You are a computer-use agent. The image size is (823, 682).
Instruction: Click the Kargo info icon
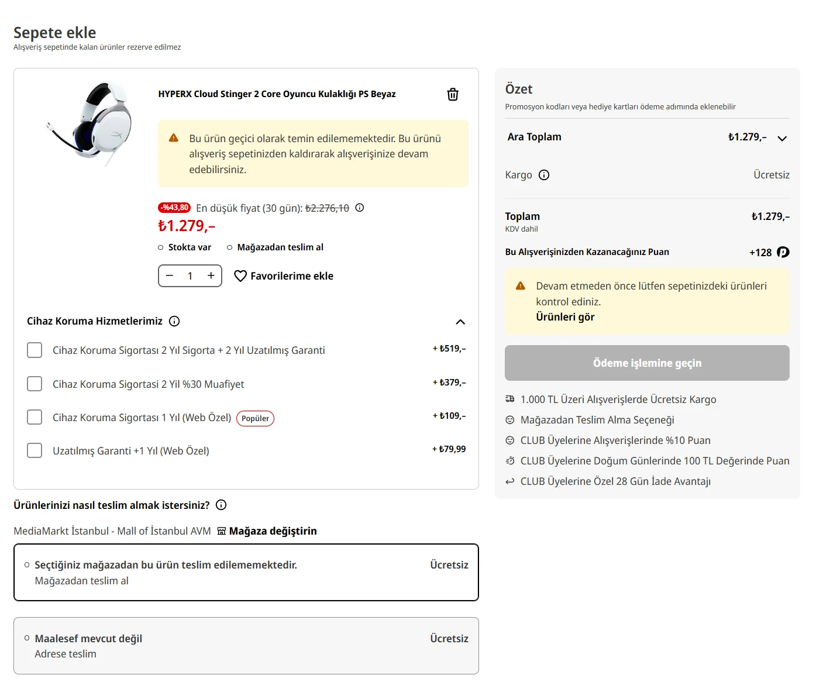[x=544, y=175]
